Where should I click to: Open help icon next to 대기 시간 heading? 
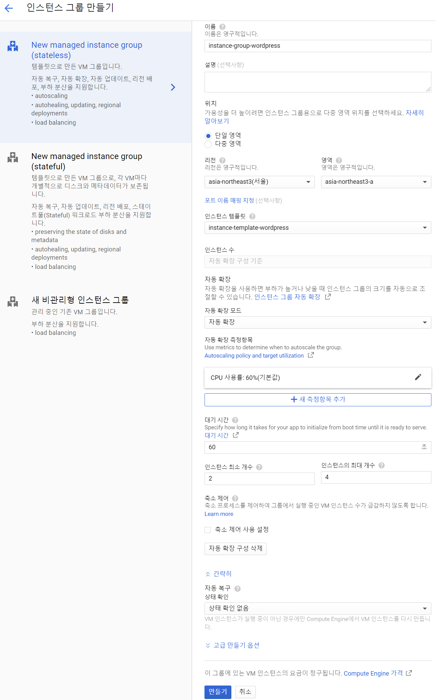235,420
